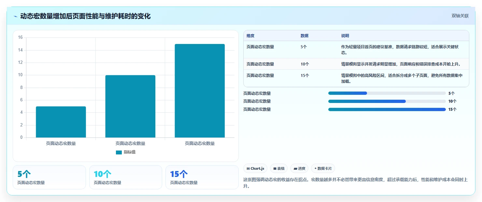Click the description 情景模拟显示并发请求明显增加
This screenshot has height=202, width=482.
click(401, 64)
